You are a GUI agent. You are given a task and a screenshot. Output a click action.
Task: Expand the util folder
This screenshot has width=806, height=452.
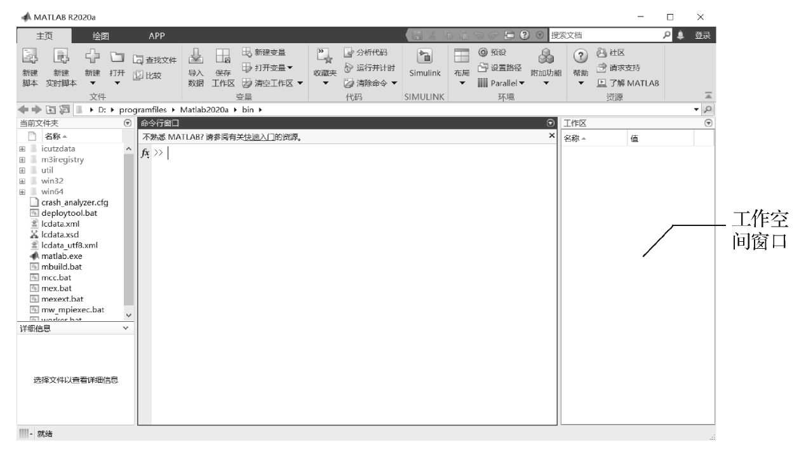coord(22,171)
